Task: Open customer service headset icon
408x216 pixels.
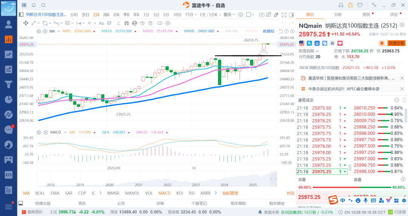Action: (341, 5)
